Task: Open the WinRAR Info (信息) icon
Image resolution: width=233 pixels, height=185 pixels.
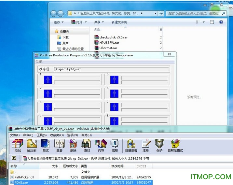Action: (x=115, y=146)
